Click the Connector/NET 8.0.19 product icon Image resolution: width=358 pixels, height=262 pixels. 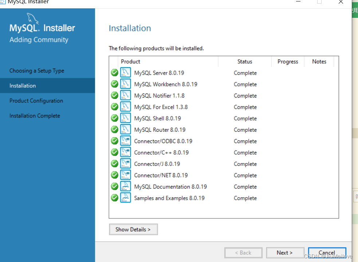pyautogui.click(x=125, y=175)
